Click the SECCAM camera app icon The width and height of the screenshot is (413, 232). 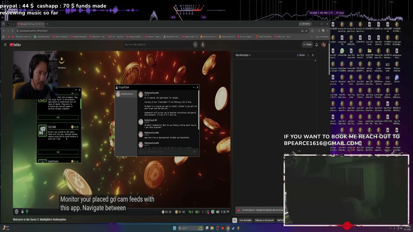pos(42,130)
